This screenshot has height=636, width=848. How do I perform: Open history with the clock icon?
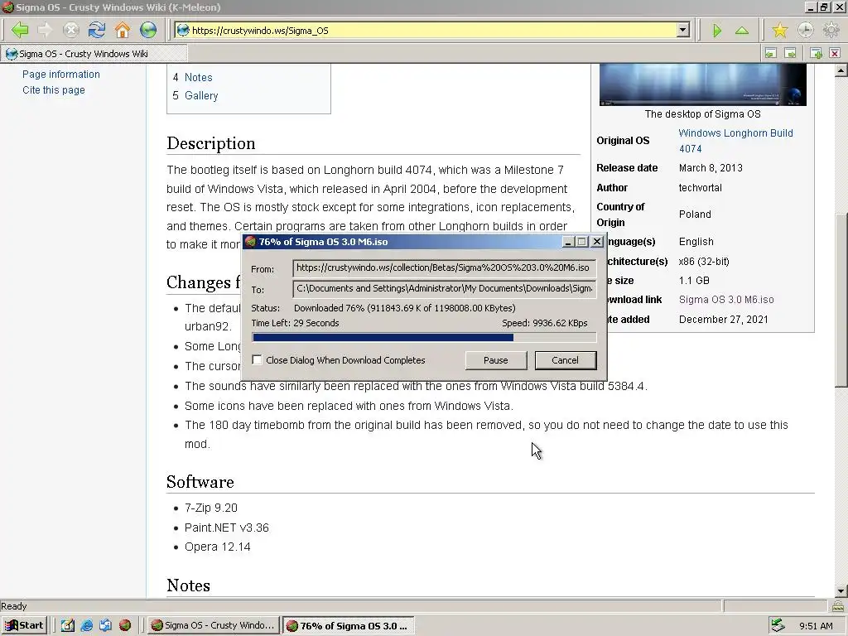pyautogui.click(x=805, y=31)
